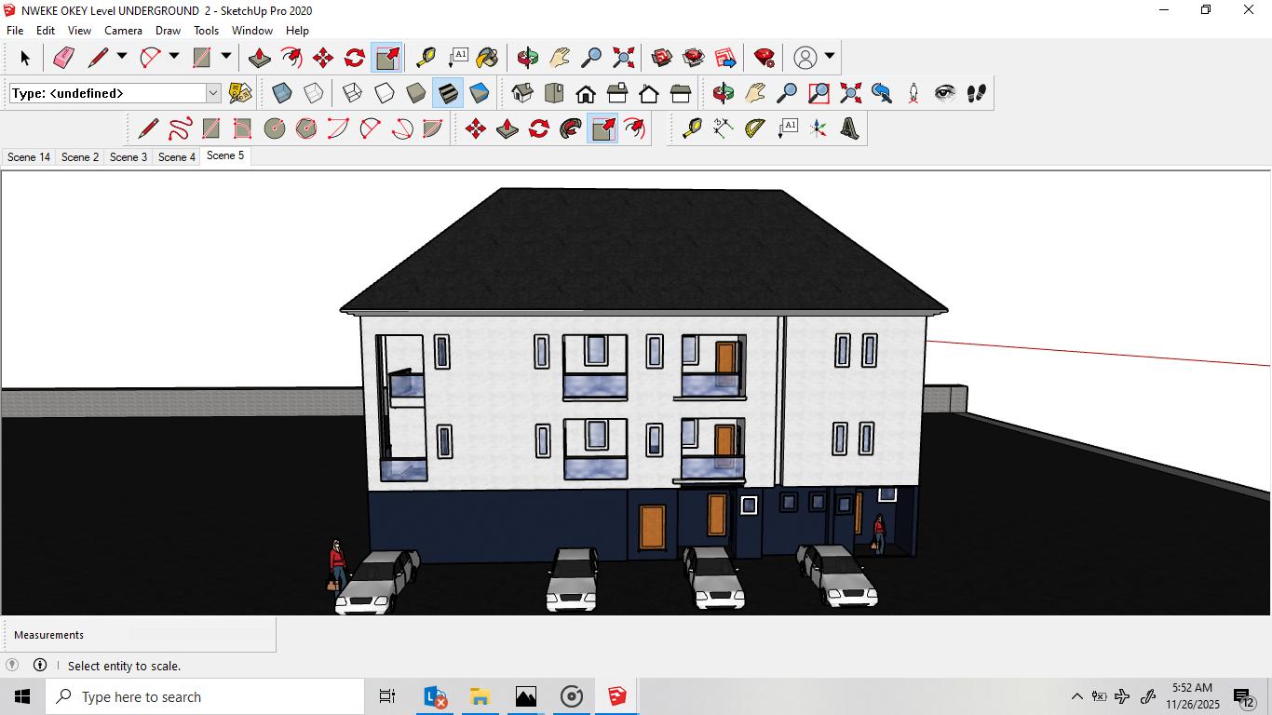Select the Freehand drawing tool
The width and height of the screenshot is (1272, 715).
pyautogui.click(x=180, y=128)
